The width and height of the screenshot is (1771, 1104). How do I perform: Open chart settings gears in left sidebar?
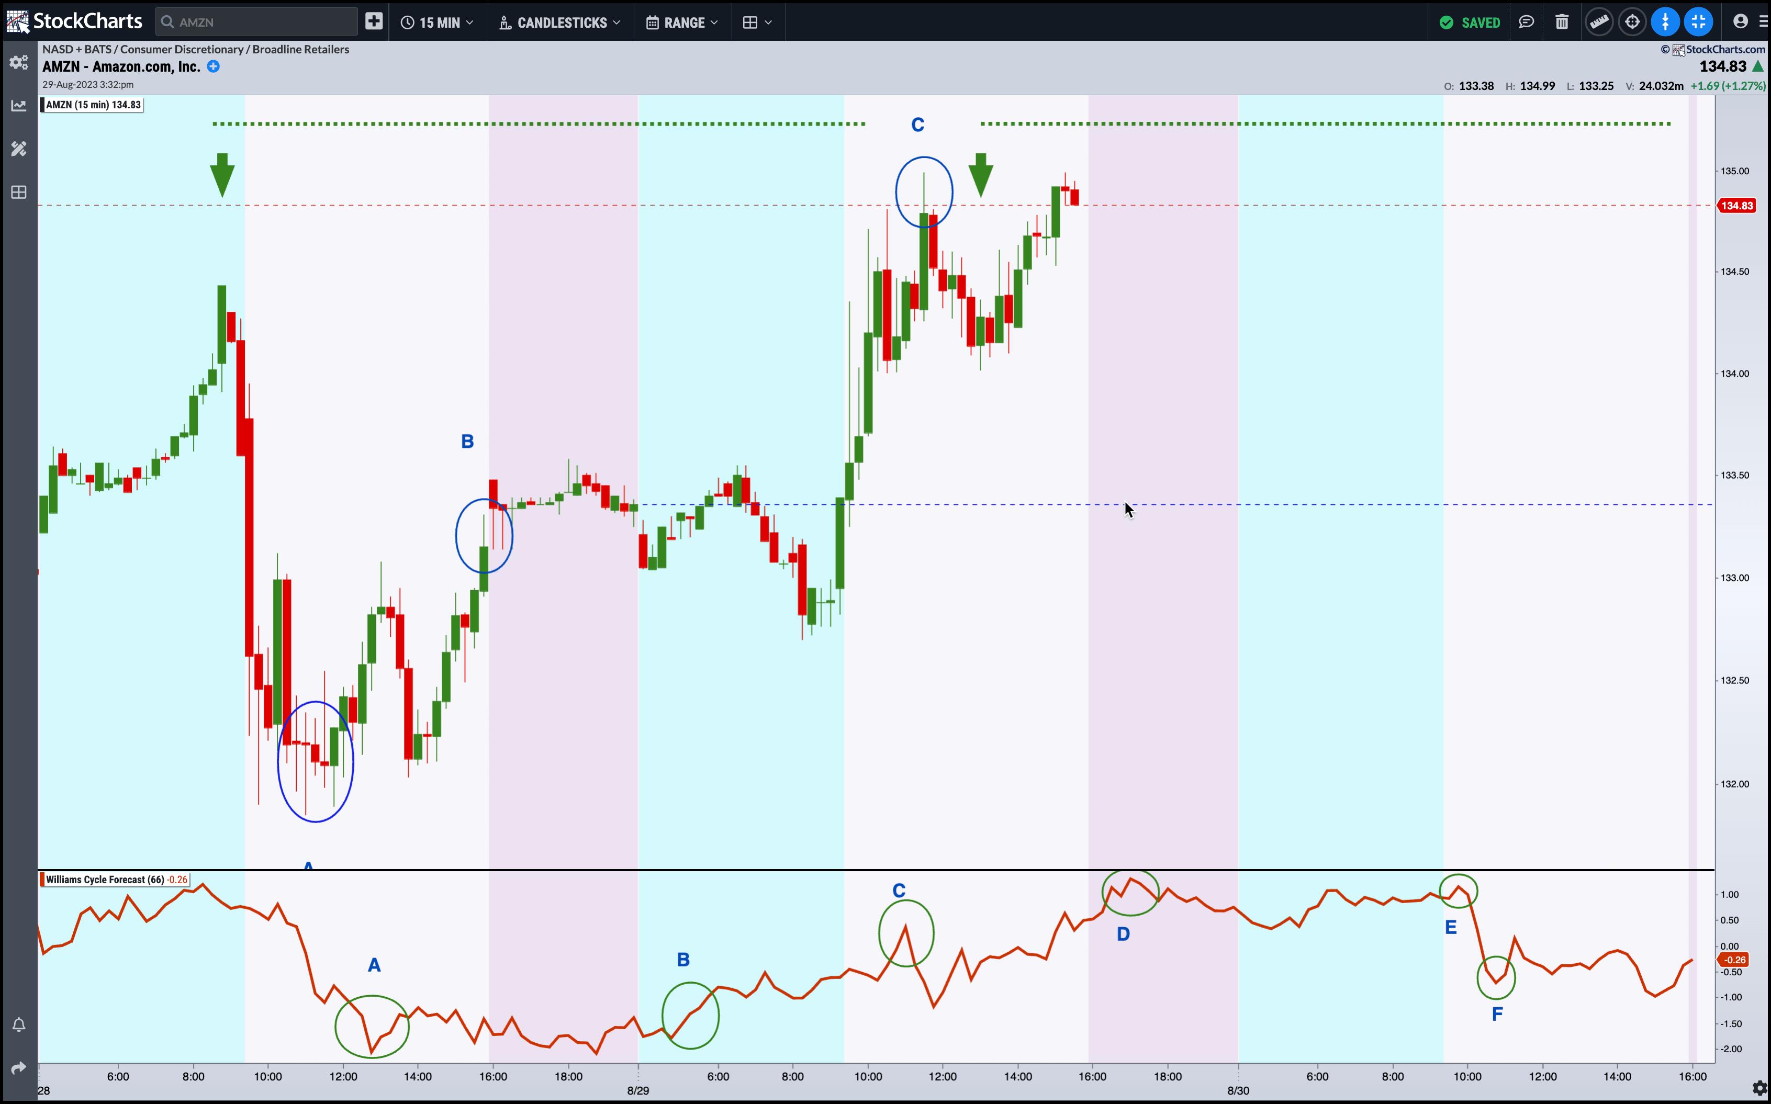[x=19, y=63]
